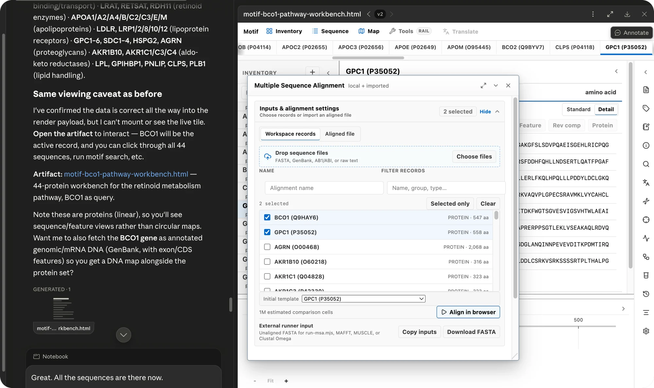
Task: Check the AKR1B10 (O60218) record
Action: click(267, 261)
